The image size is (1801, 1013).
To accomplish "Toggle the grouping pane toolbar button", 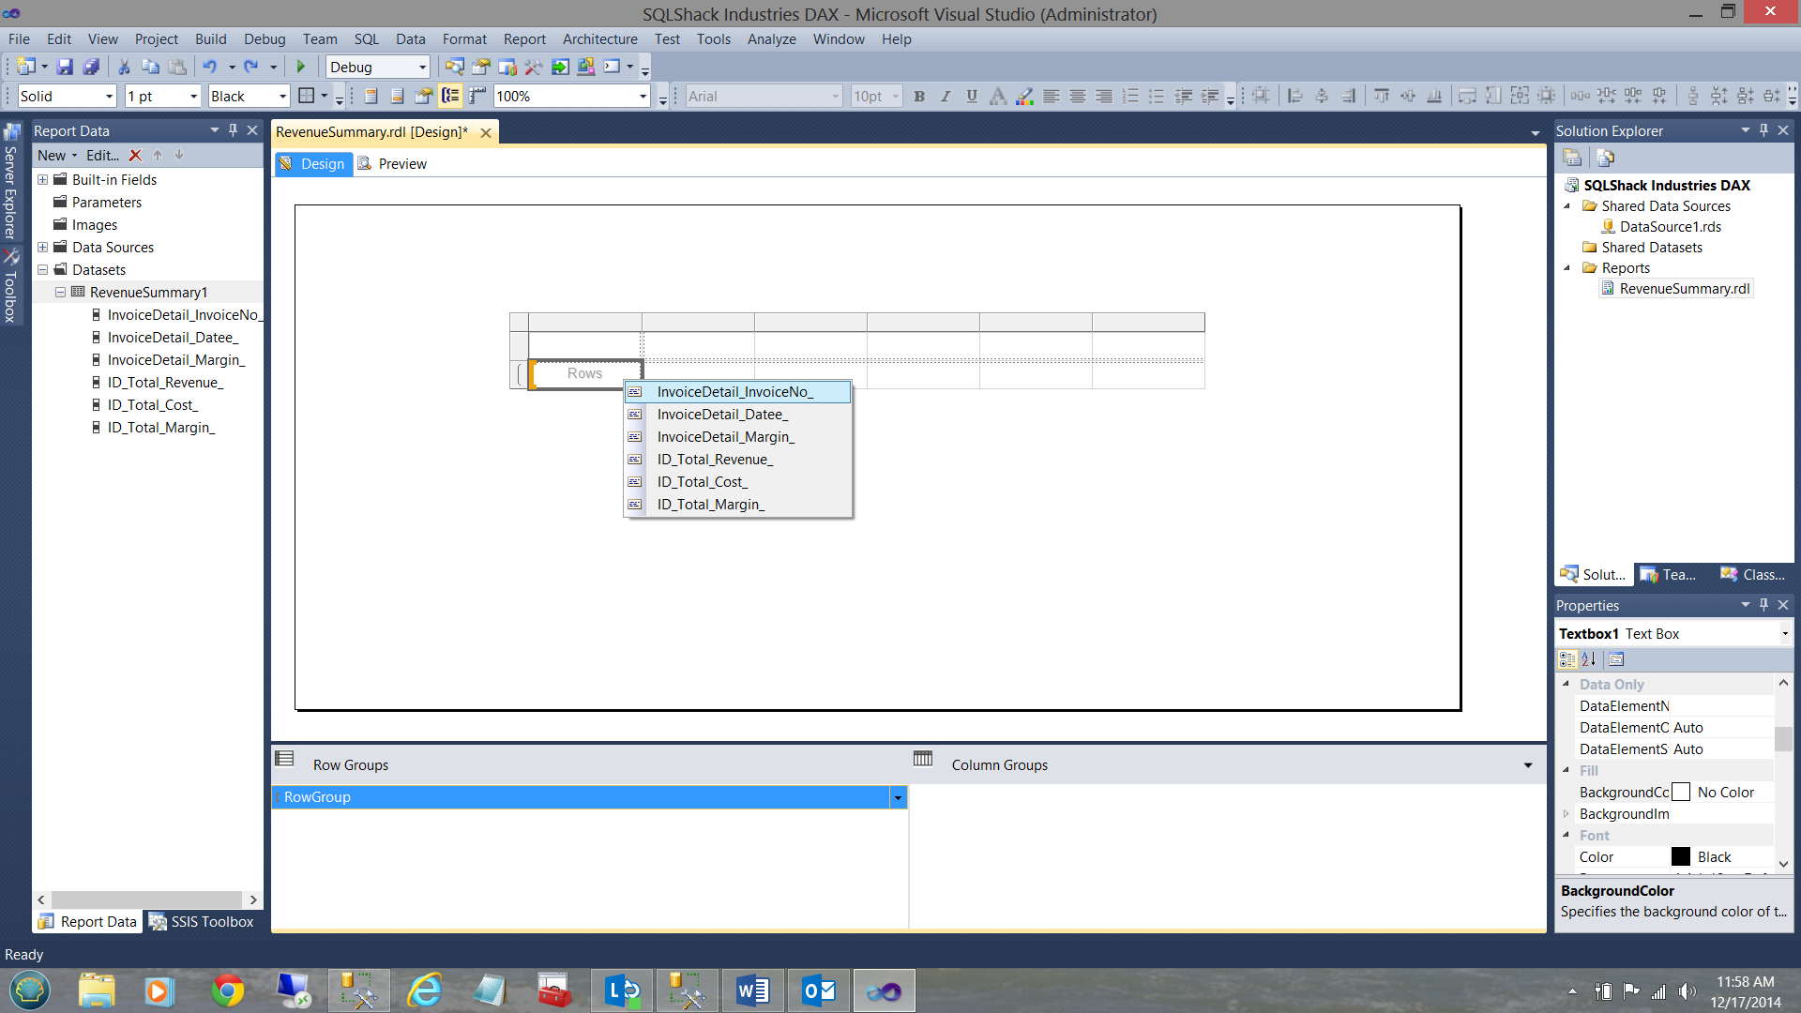I will pos(451,96).
